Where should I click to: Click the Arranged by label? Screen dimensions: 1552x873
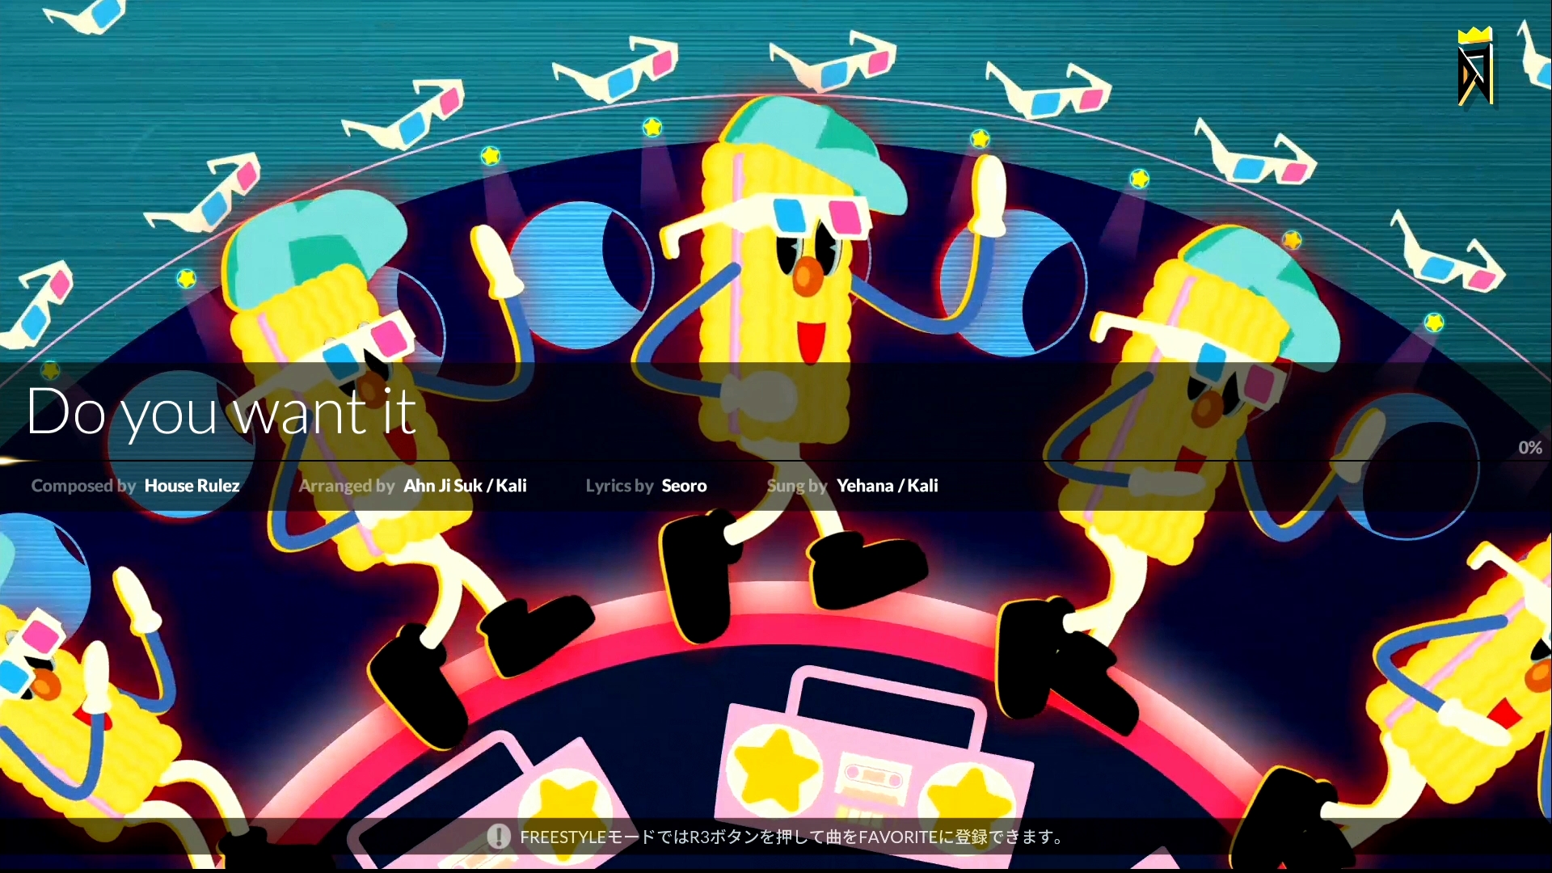[x=347, y=486]
